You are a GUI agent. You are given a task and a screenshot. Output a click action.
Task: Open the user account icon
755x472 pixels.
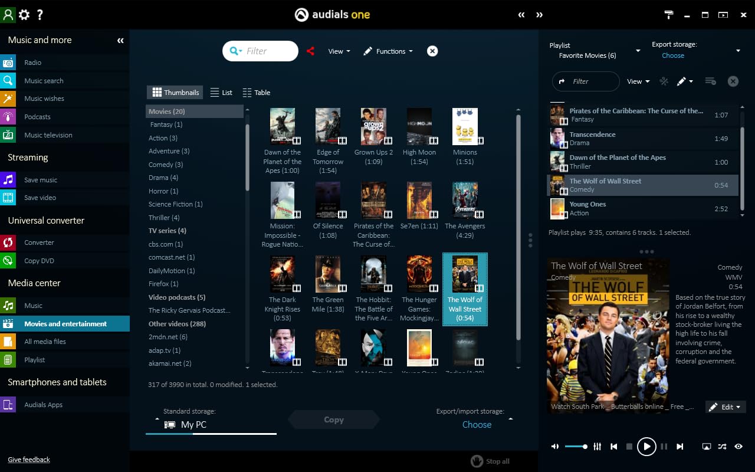pyautogui.click(x=8, y=15)
